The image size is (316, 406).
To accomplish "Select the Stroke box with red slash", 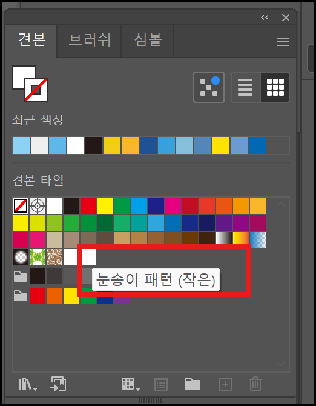I will (36, 90).
